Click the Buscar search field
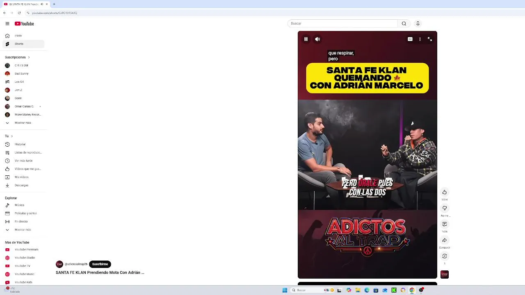525x295 pixels. [x=342, y=24]
